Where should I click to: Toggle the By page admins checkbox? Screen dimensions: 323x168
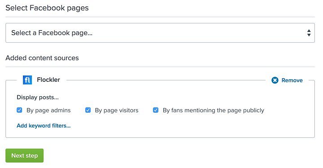[x=19, y=110]
